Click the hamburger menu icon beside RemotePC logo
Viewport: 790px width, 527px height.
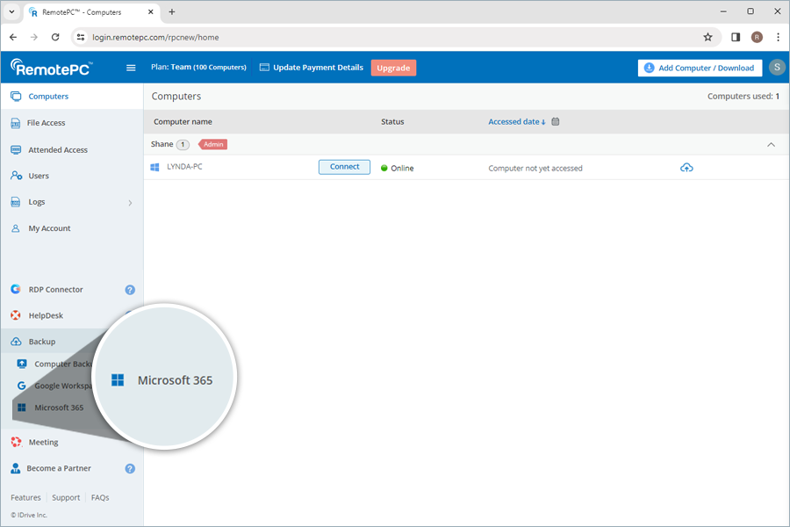point(131,68)
